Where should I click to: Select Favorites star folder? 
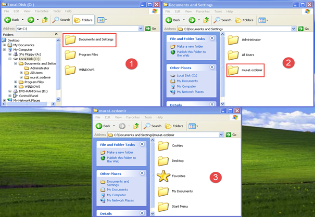(x=171, y=176)
